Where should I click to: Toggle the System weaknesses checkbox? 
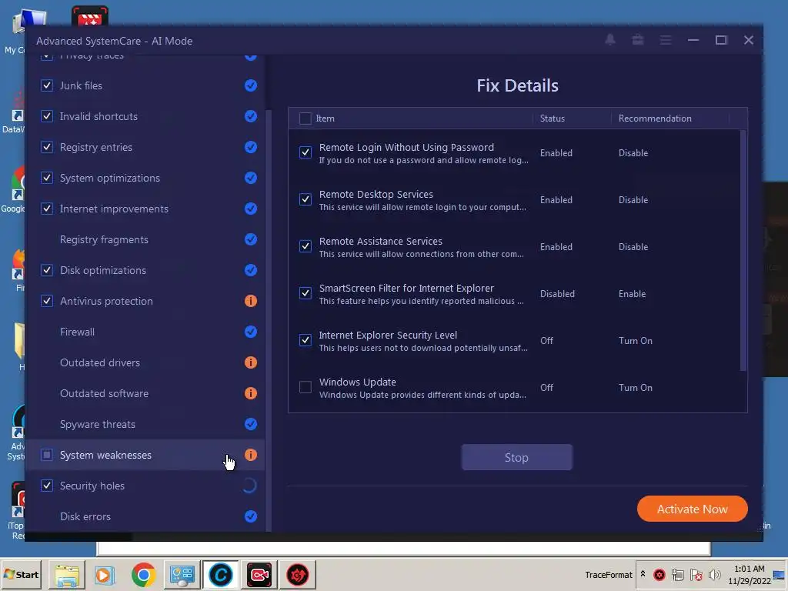[47, 455]
